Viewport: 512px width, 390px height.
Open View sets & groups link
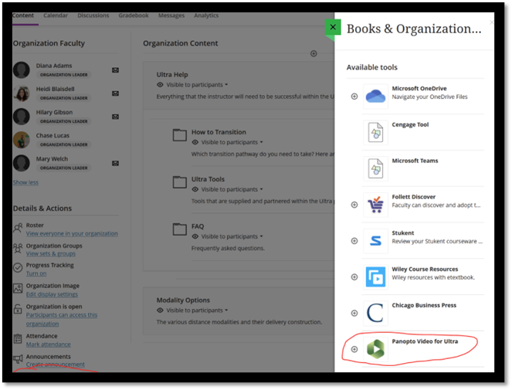51,254
